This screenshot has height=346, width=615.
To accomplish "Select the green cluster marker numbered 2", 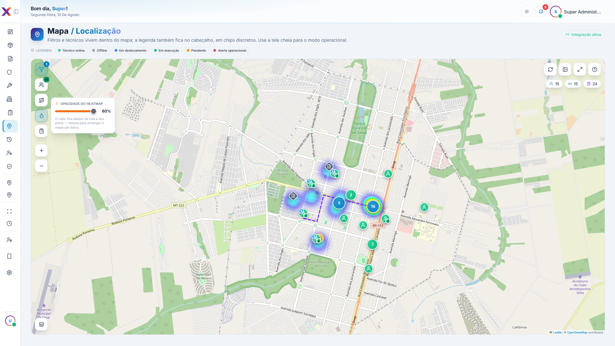I will 351,195.
